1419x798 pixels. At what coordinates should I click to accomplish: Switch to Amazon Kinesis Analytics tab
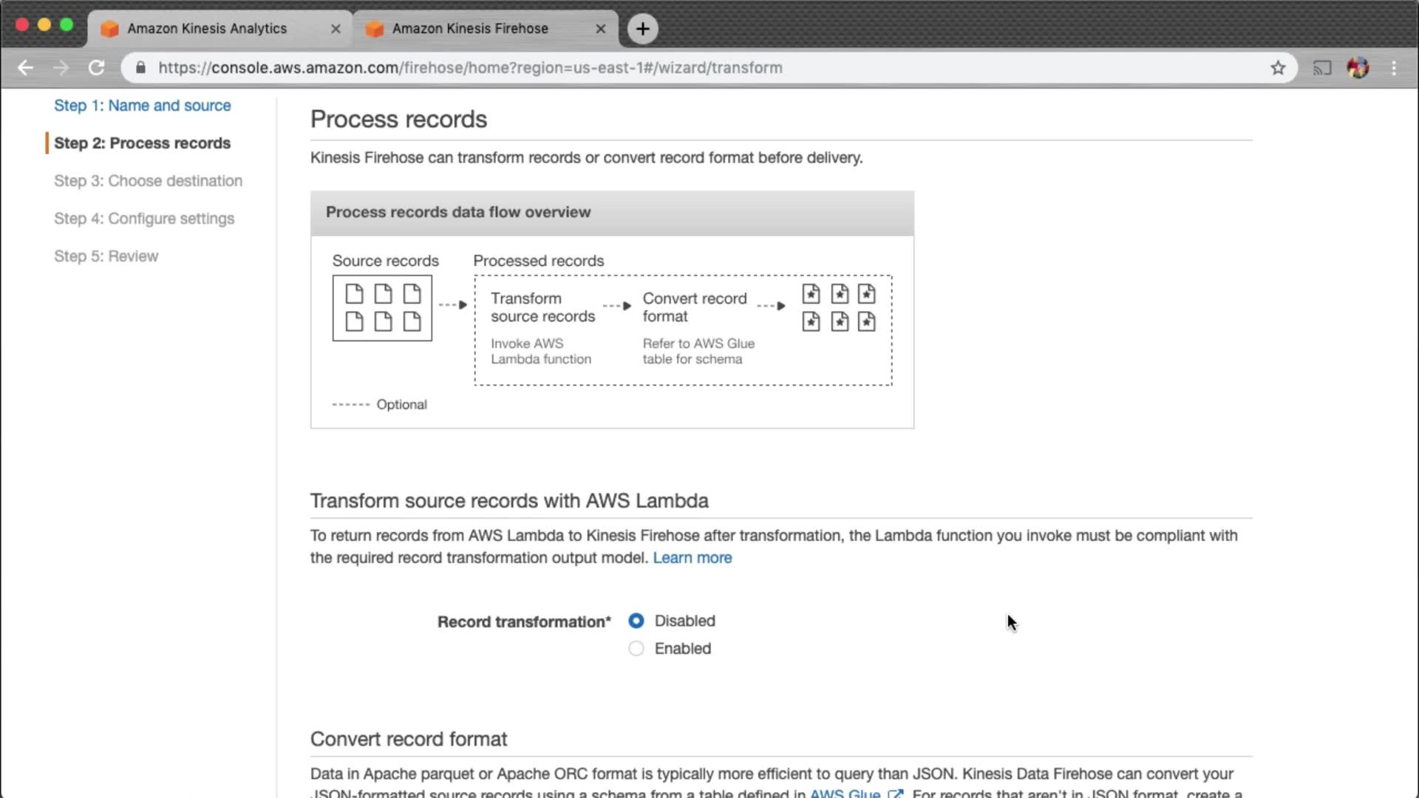coord(207,29)
